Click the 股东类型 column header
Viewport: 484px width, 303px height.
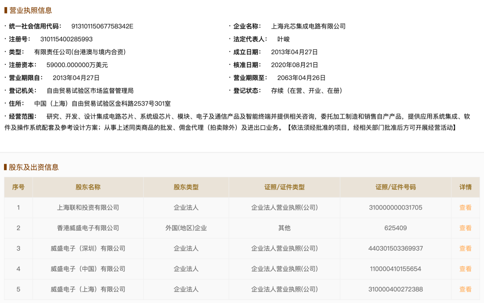186,187
